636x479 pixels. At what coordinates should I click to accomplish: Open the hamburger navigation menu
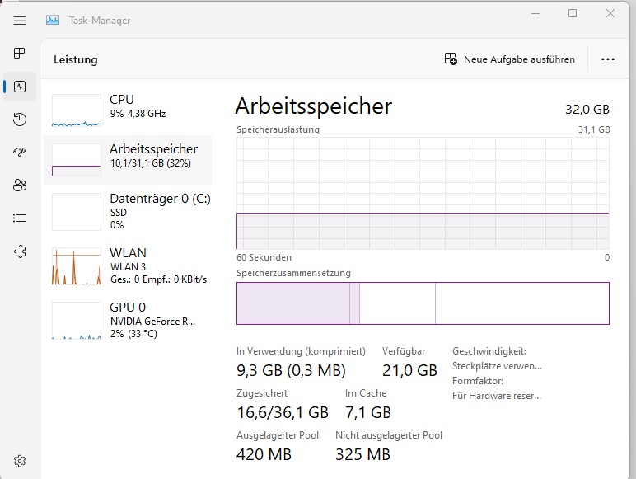click(x=20, y=21)
